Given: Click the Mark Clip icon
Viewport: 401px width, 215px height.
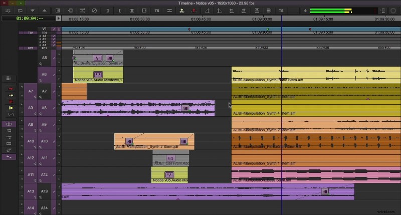Looking at the screenshot, I should pyautogui.click(x=132, y=11).
